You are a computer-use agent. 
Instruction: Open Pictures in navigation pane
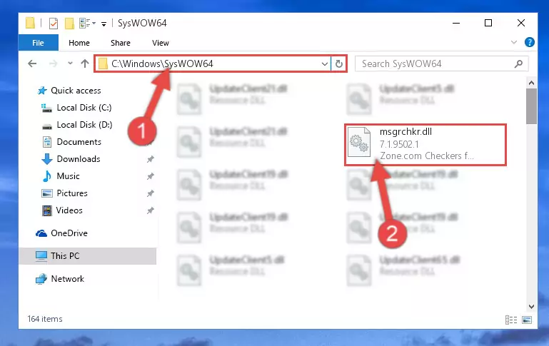[72, 193]
